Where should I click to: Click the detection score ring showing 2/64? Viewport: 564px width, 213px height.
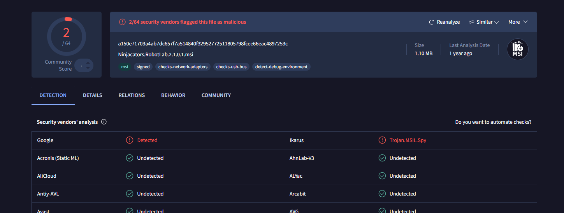67,36
